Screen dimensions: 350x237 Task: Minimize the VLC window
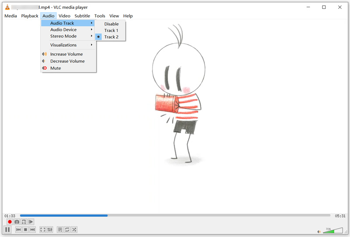[x=308, y=7]
